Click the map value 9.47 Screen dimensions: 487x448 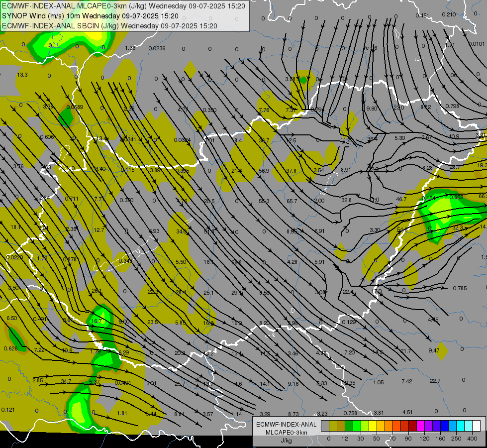(x=434, y=350)
